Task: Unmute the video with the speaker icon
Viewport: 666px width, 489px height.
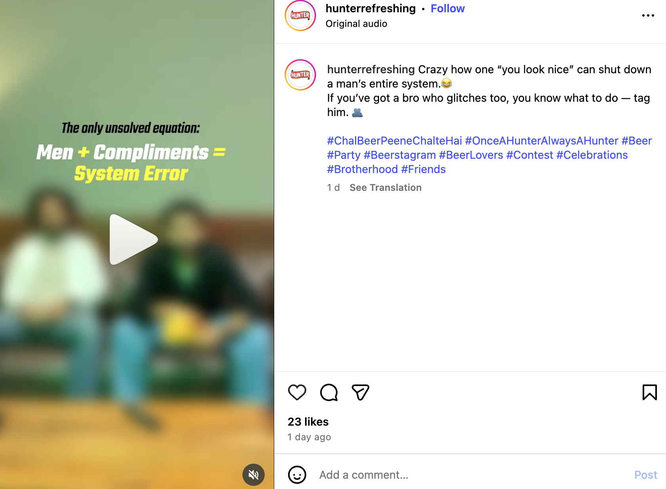Action: 254,474
